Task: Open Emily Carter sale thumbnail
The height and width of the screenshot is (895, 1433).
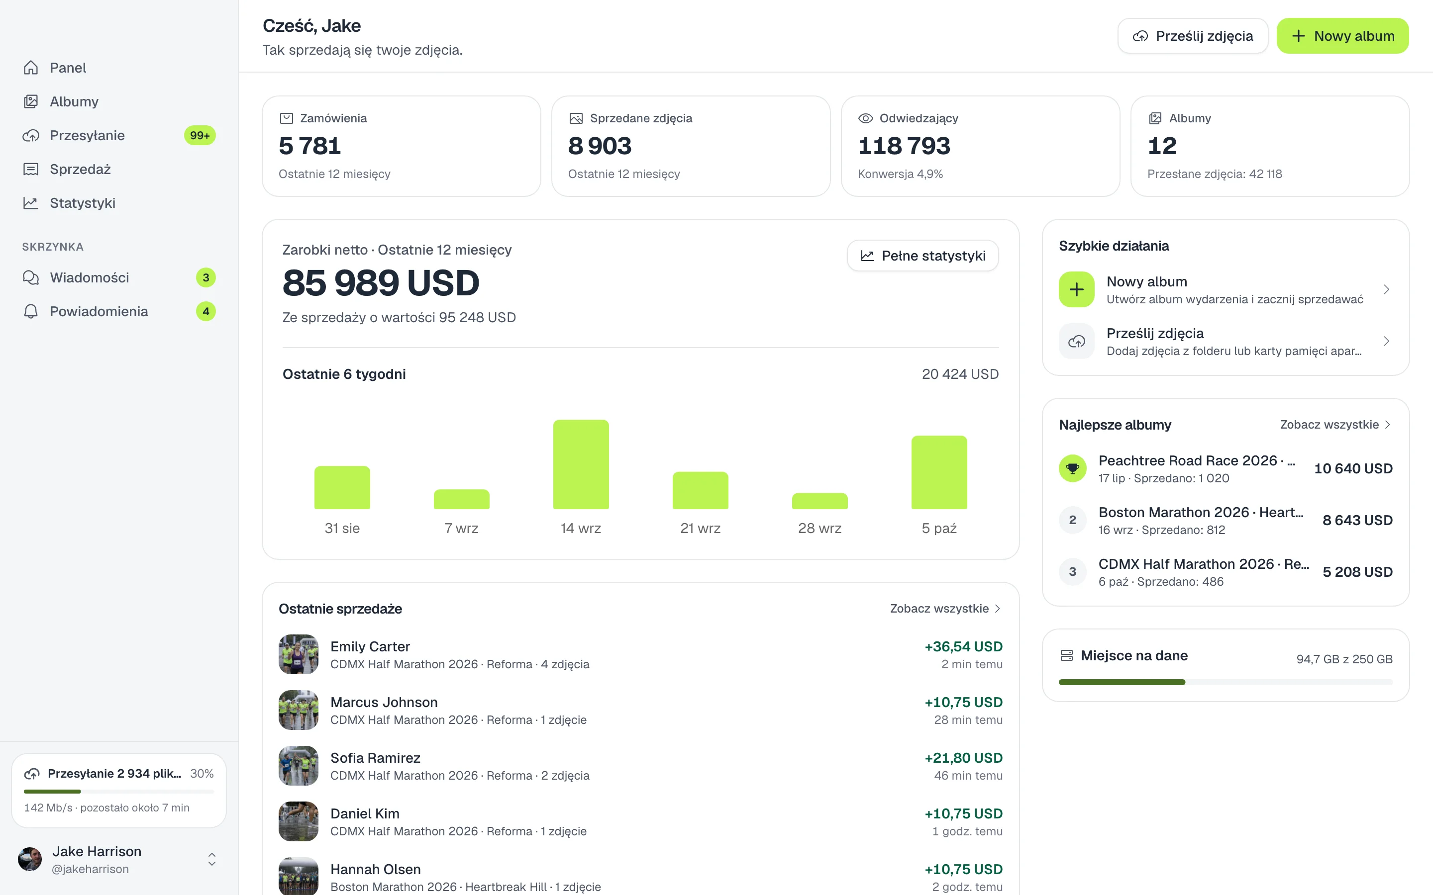Action: click(x=299, y=655)
